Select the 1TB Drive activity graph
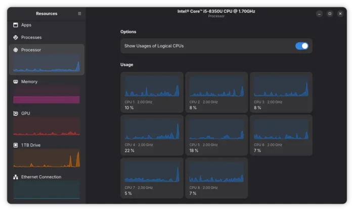Image resolution: width=354 pixels, height=211 pixels. (47, 159)
